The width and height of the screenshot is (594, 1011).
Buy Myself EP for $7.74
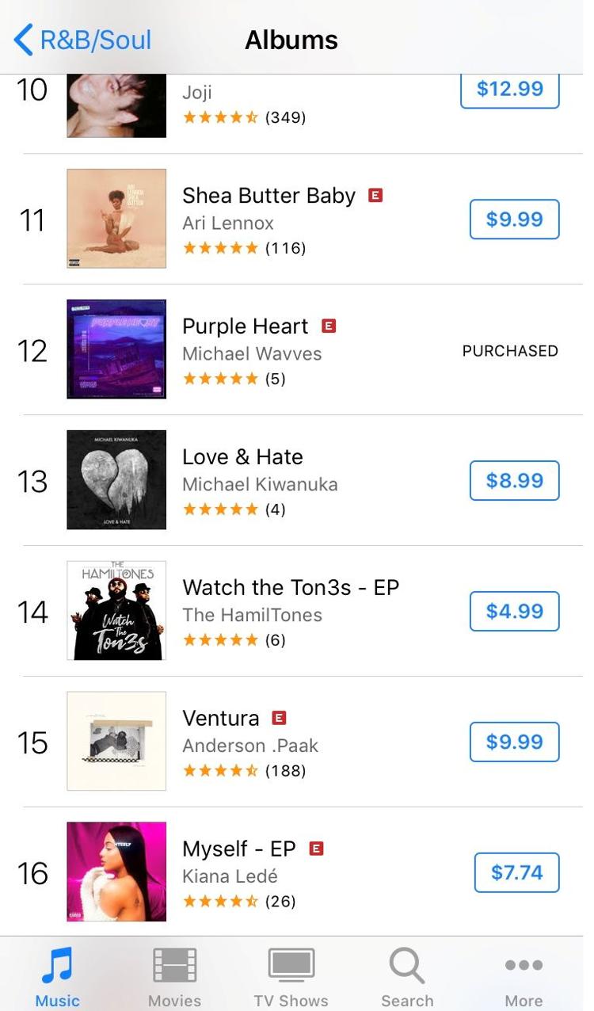[x=517, y=873]
